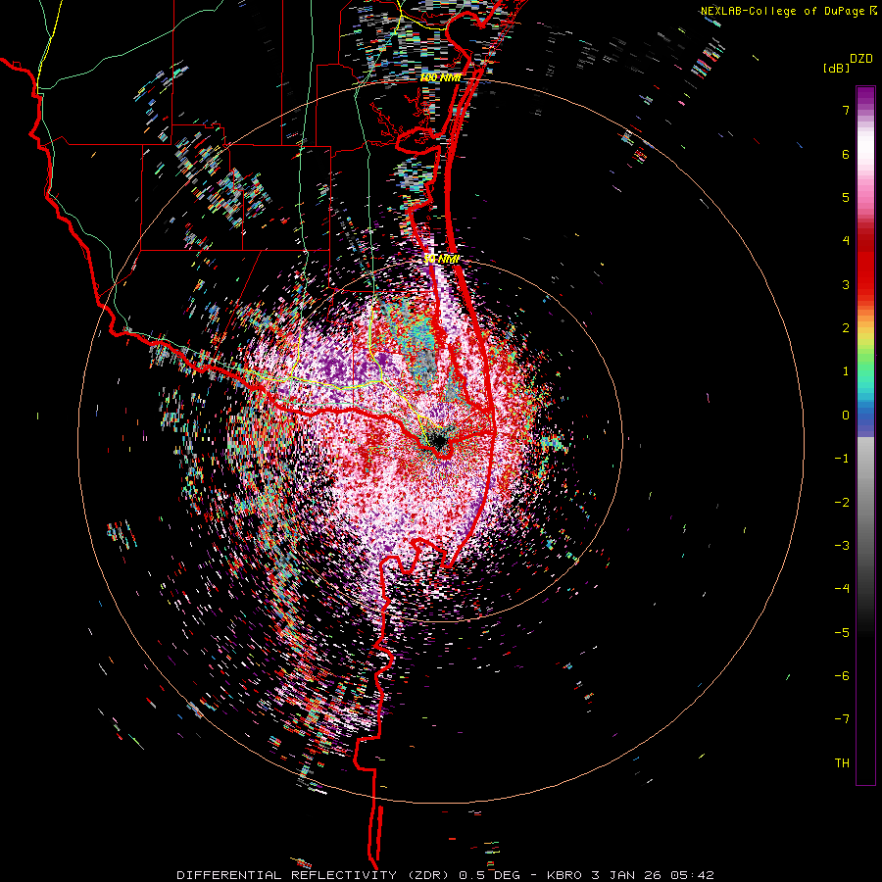Click the -7 value on the color scale

coord(842,719)
